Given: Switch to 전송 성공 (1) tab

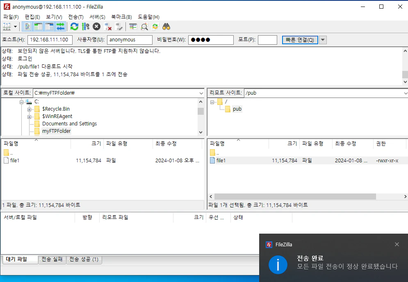Looking at the screenshot, I should tap(84, 259).
